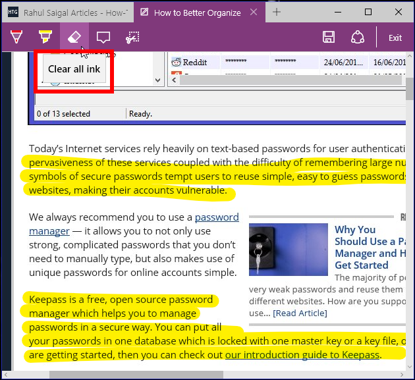Save the web note
The image size is (415, 380).
[x=329, y=37]
